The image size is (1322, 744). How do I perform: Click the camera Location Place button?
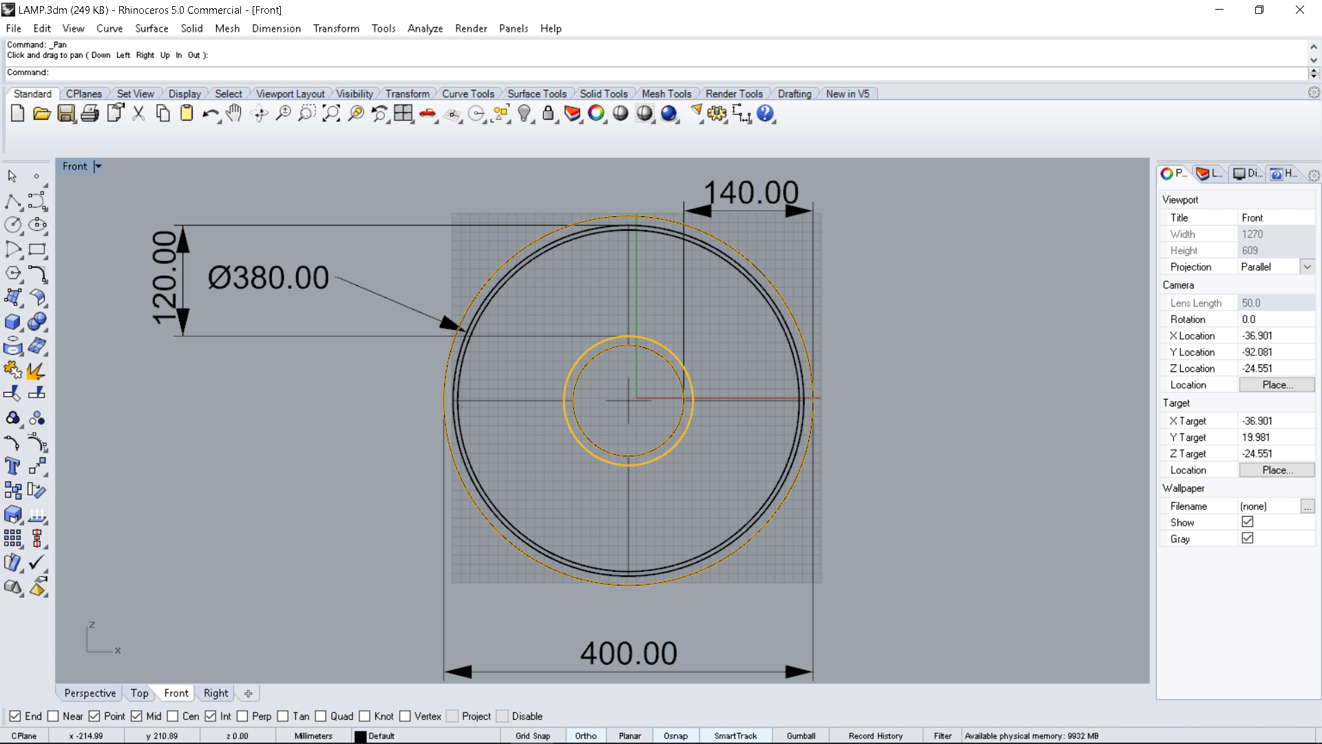tap(1277, 385)
